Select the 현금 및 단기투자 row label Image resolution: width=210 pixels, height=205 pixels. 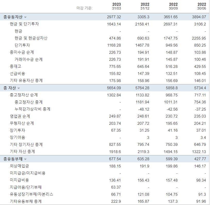[x=24, y=24]
